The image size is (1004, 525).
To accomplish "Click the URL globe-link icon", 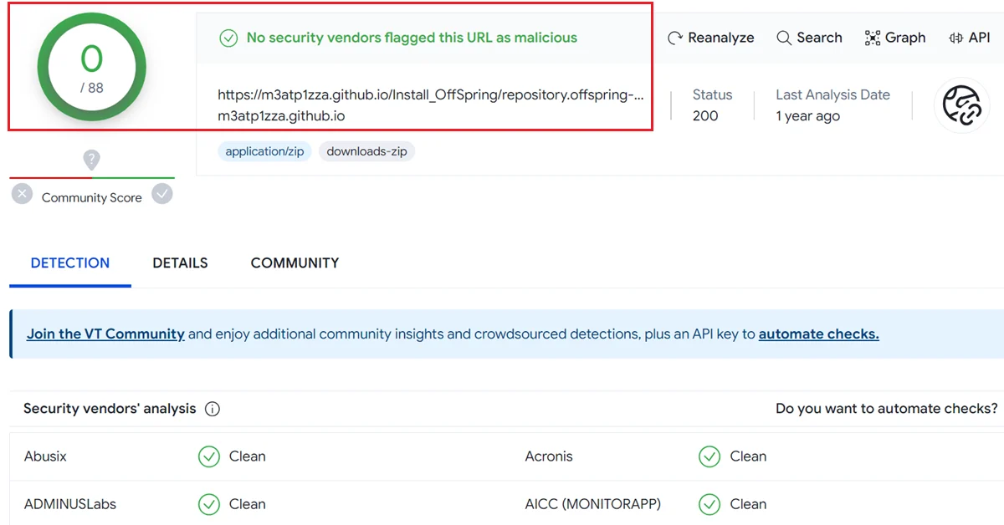I will (962, 105).
